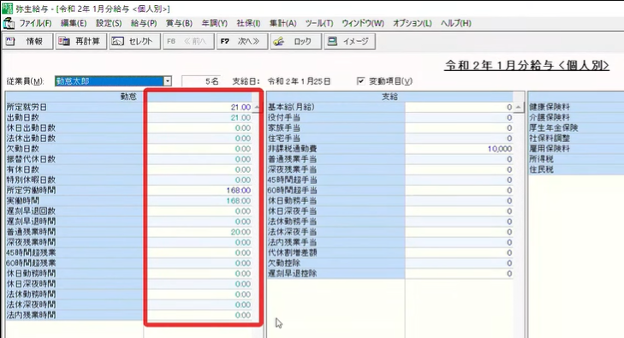Click the 情報 toolbar button
This screenshot has width=624, height=338.
[27, 41]
